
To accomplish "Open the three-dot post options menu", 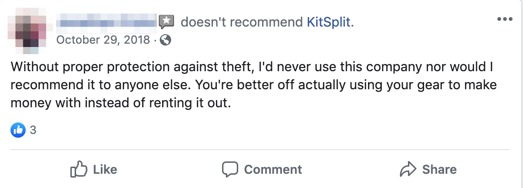I will coord(504,19).
